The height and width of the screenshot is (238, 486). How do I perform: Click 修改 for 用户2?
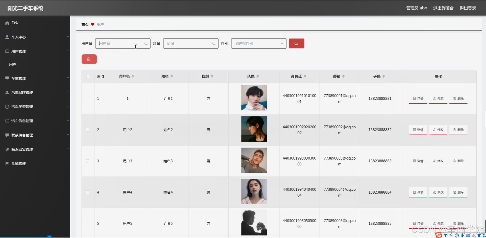(438, 130)
